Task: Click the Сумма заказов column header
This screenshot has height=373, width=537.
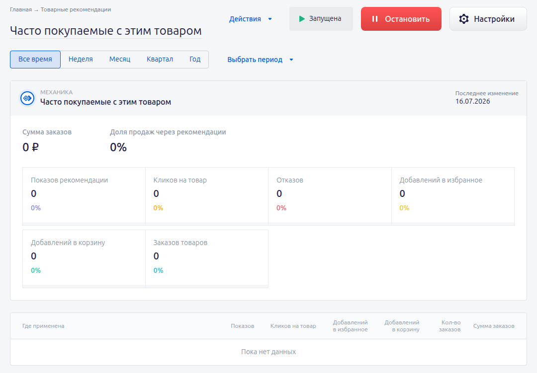Action: tap(494, 326)
